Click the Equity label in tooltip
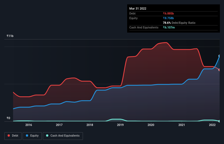Screen dimensions: 224x144 tap(133, 18)
